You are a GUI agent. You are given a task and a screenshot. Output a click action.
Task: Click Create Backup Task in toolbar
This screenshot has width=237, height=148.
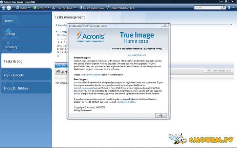pos(92,8)
